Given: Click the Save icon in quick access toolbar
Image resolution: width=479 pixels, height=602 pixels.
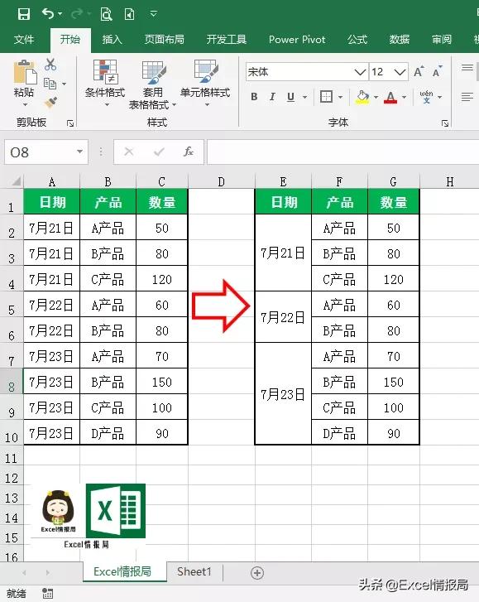Looking at the screenshot, I should [x=24, y=14].
